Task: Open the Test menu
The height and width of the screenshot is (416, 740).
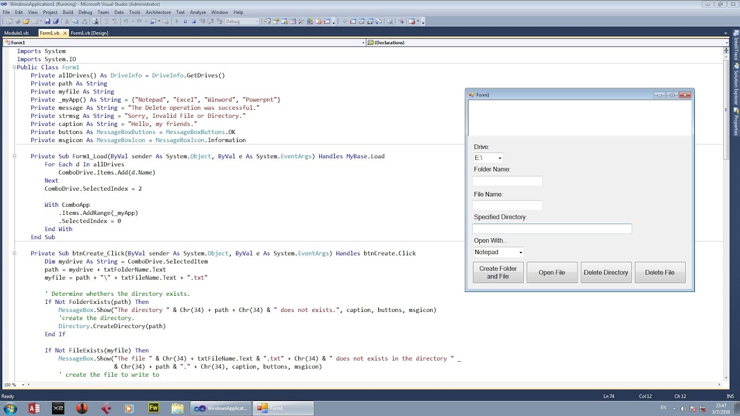Action: pos(180,12)
